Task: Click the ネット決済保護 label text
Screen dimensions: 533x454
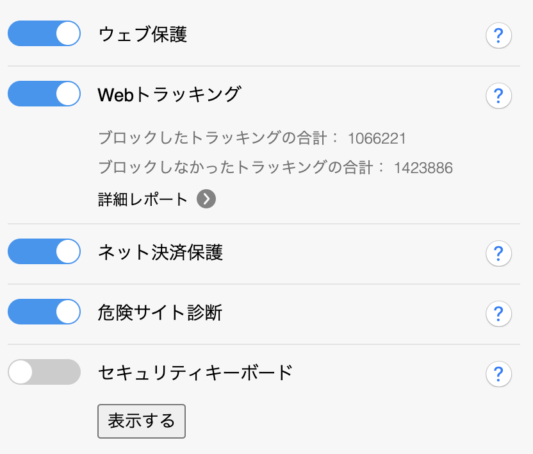Action: coord(160,253)
